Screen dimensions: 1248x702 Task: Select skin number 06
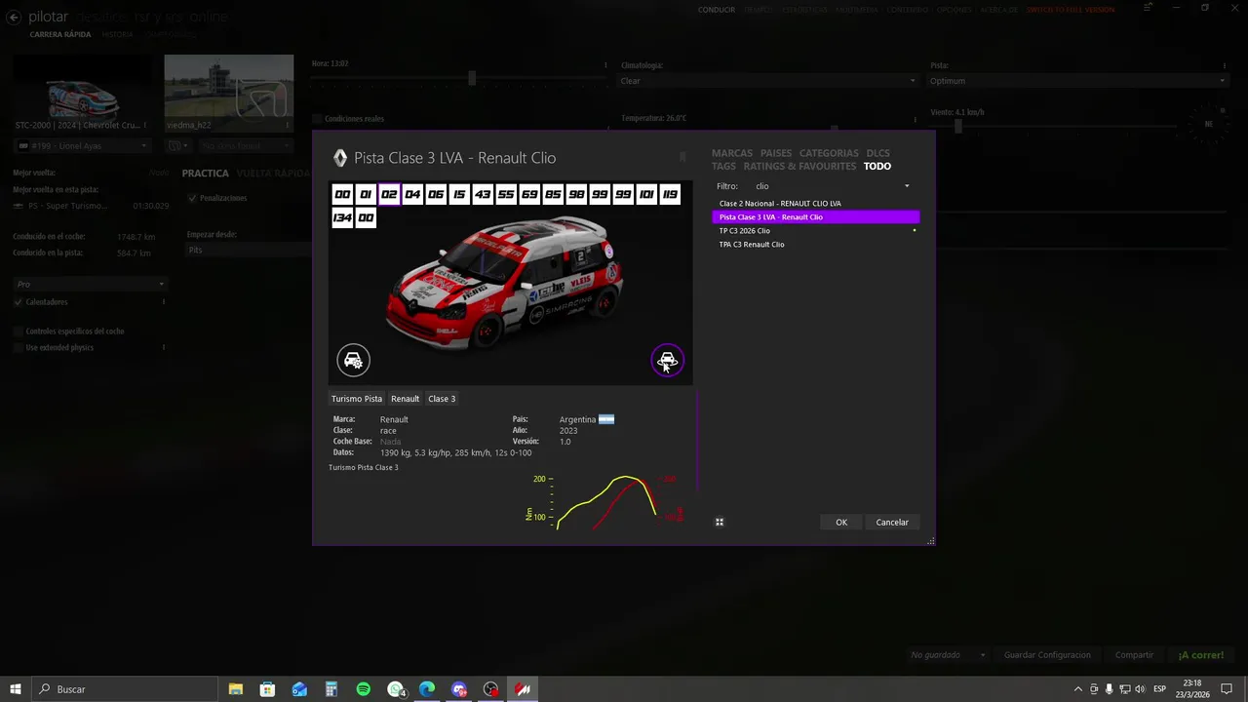coord(436,194)
